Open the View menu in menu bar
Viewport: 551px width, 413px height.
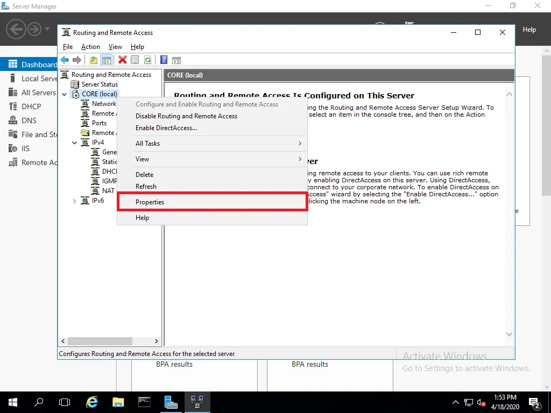115,47
